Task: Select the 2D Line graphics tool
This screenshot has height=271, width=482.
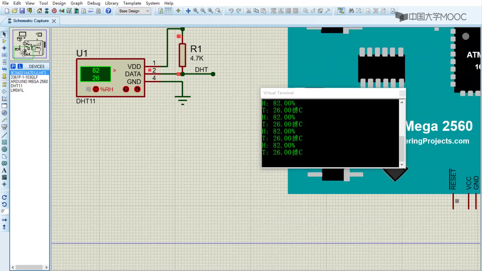Action: tap(4, 135)
